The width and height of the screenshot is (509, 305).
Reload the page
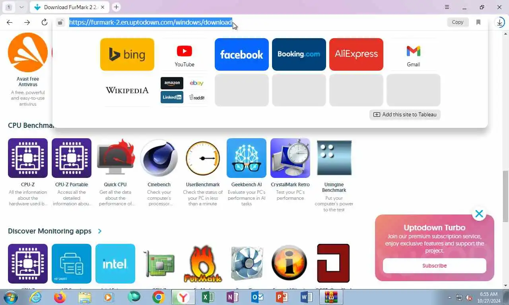point(45,22)
